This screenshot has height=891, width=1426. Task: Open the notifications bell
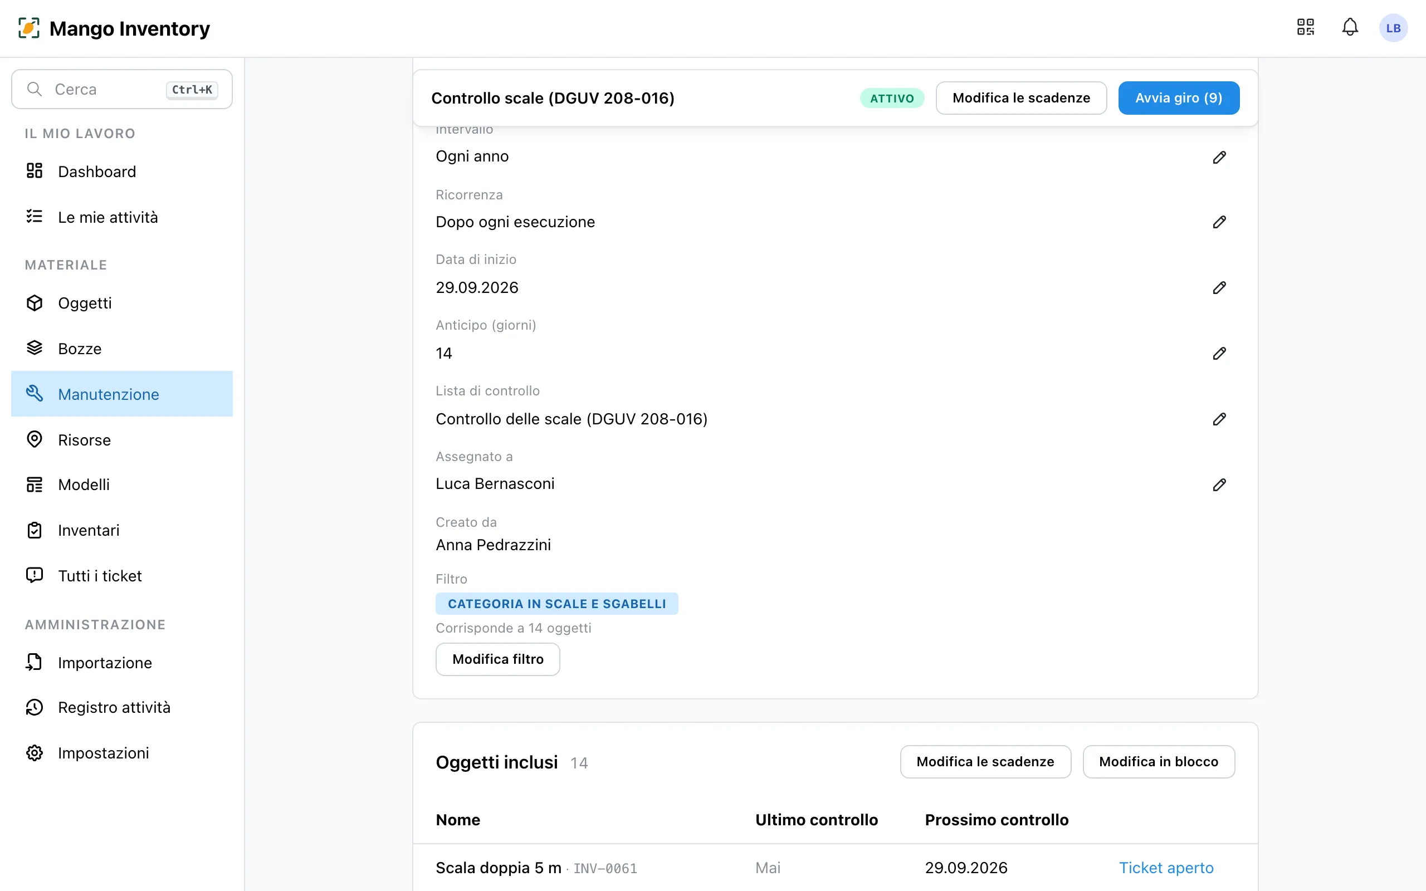(x=1350, y=27)
